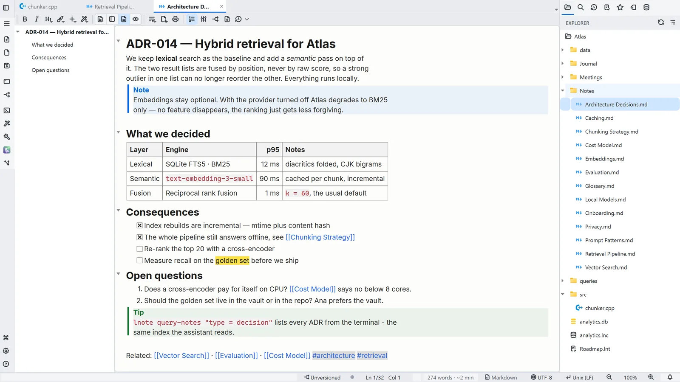Follow the [[Evaluation]] link
The width and height of the screenshot is (680, 382).
tap(236, 356)
